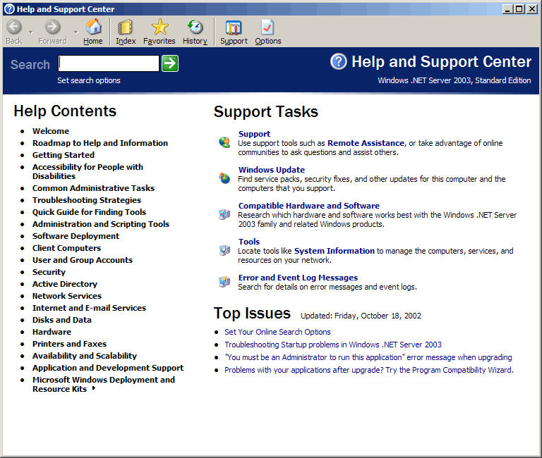
Task: Click the Back arrow icon
Action: click(14, 27)
